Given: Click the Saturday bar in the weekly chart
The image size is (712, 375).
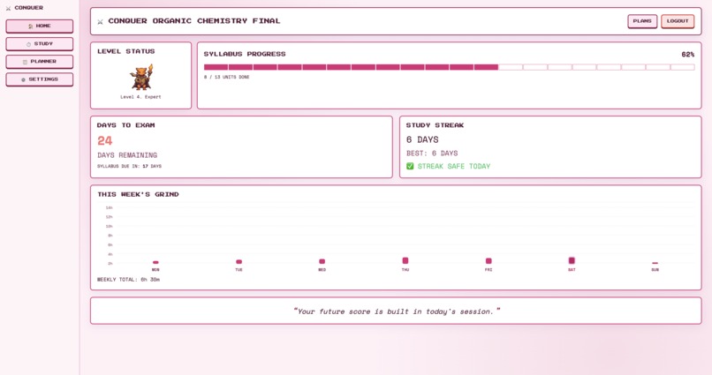Looking at the screenshot, I should coord(572,260).
